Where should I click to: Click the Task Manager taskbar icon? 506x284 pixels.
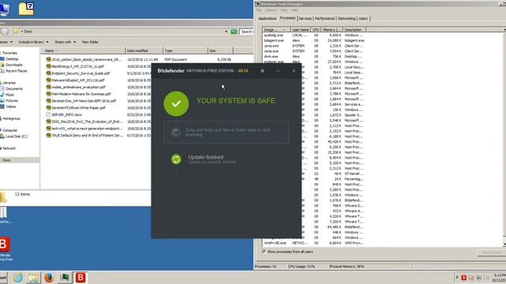[x=65, y=278]
